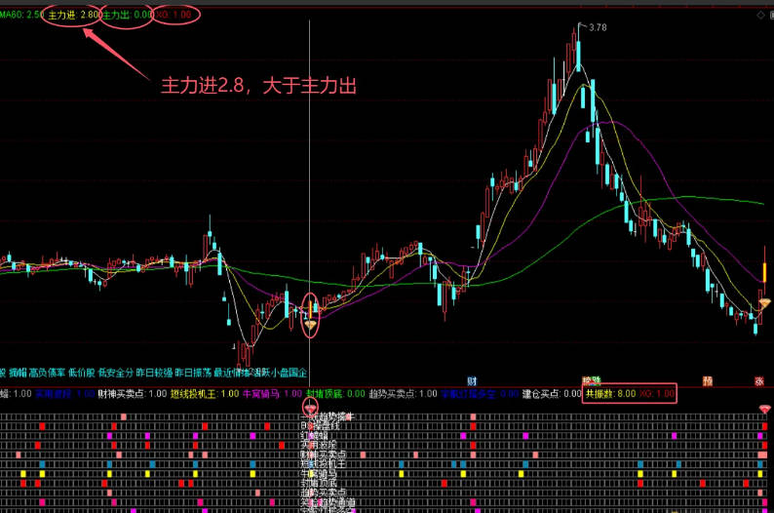Click the 建仓买点 0.00 sub-indicator value
774x513 pixels.
(552, 393)
